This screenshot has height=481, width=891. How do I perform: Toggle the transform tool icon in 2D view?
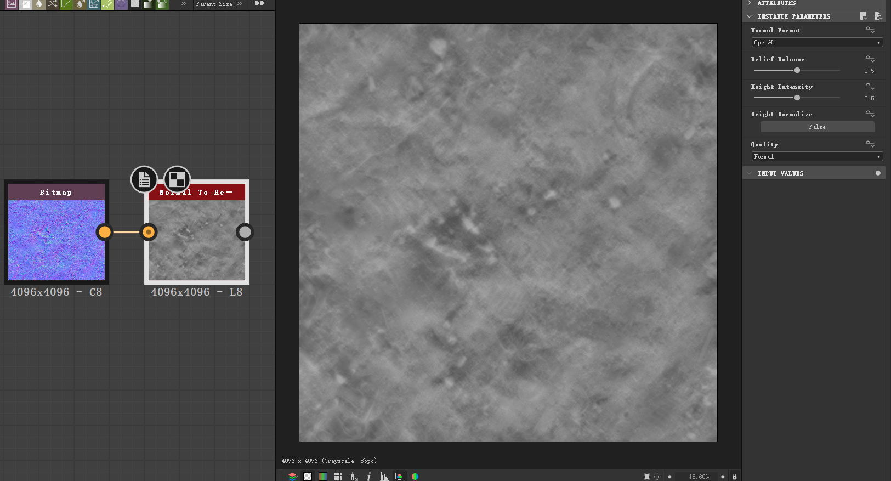click(354, 476)
